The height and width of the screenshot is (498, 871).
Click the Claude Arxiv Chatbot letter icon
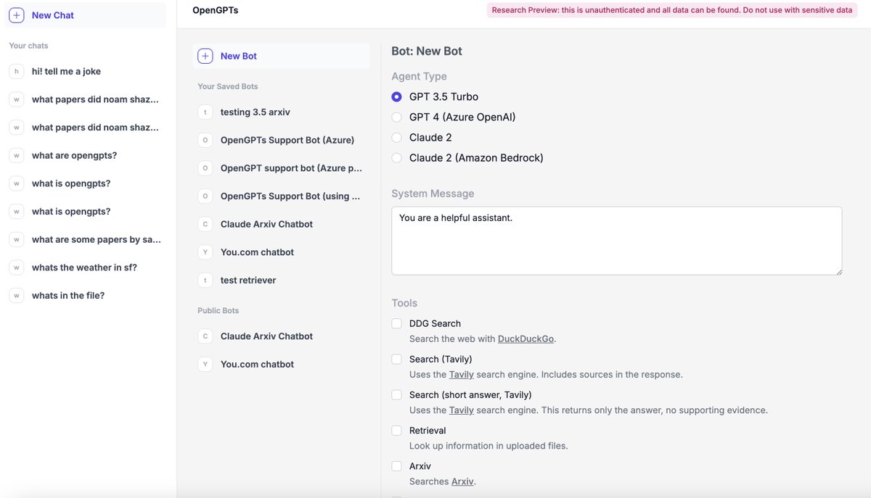coord(205,223)
